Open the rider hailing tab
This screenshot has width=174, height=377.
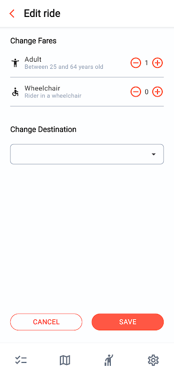pyautogui.click(x=109, y=360)
